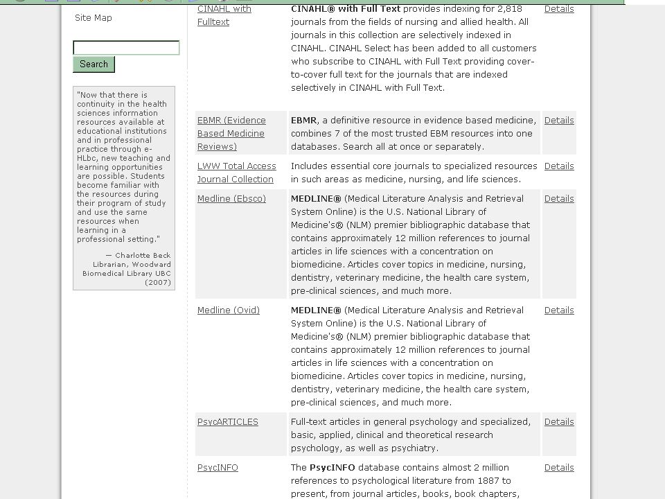Open the Site Map link
The image size is (665, 499).
pos(94,18)
